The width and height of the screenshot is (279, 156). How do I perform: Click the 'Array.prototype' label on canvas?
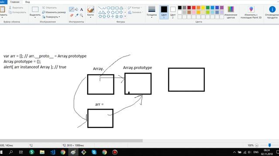click(138, 68)
